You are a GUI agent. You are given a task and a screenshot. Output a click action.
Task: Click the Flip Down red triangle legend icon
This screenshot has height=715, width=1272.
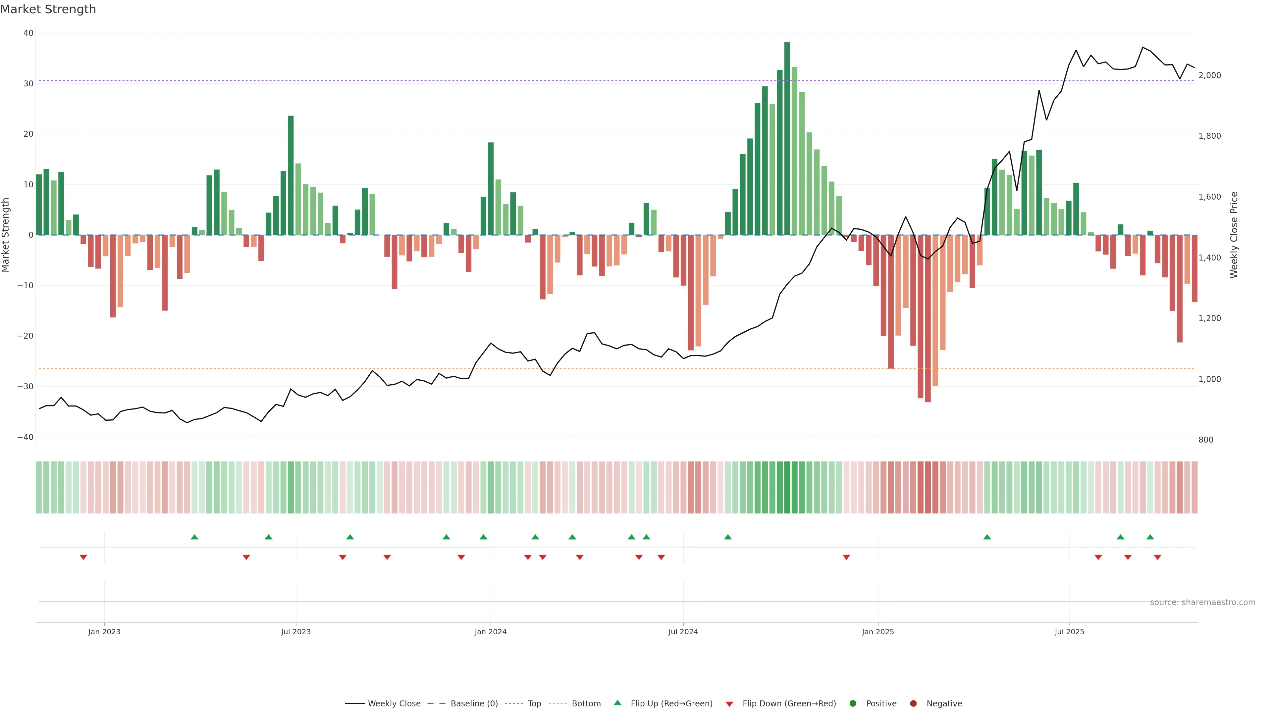729,704
